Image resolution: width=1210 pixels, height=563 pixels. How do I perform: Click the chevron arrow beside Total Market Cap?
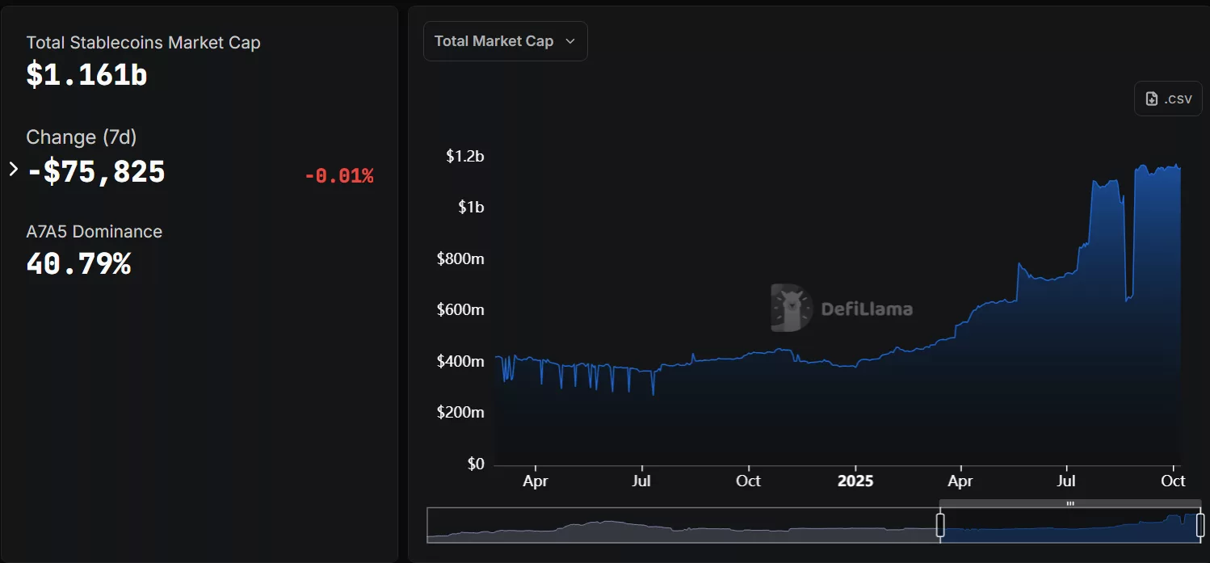(570, 41)
